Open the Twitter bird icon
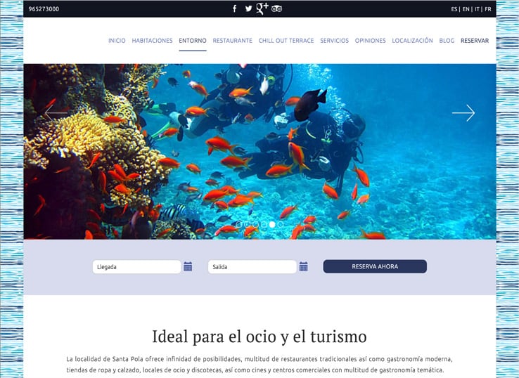 248,8
